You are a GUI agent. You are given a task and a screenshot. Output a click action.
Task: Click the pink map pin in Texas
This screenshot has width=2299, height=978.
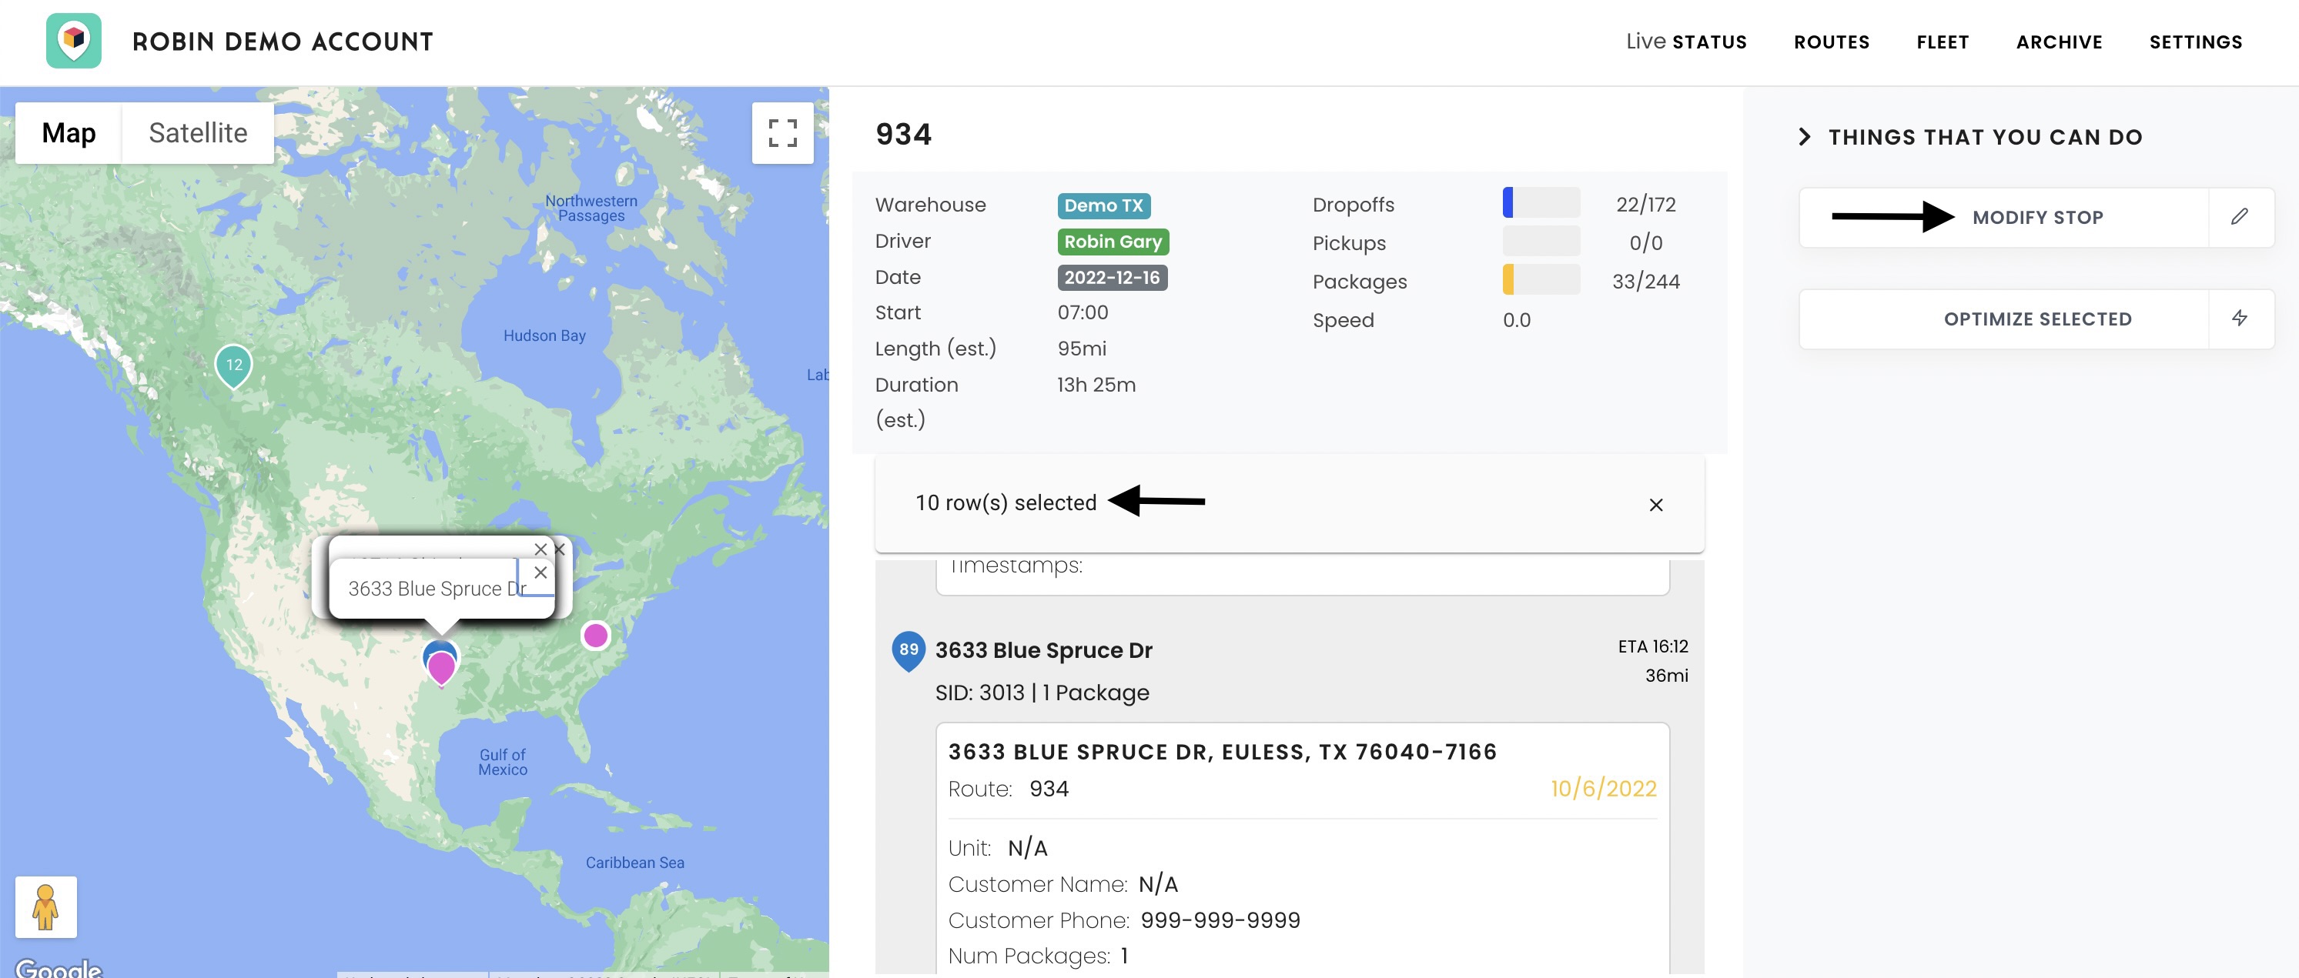[x=441, y=667]
